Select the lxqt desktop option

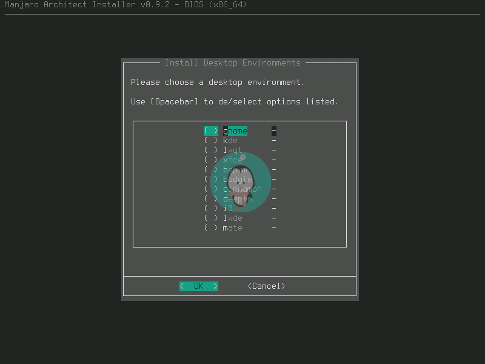[212, 150]
